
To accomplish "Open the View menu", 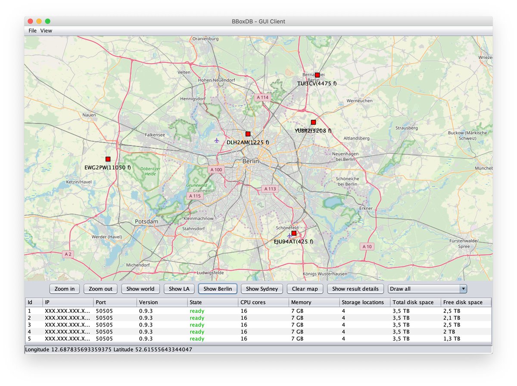I will (46, 31).
